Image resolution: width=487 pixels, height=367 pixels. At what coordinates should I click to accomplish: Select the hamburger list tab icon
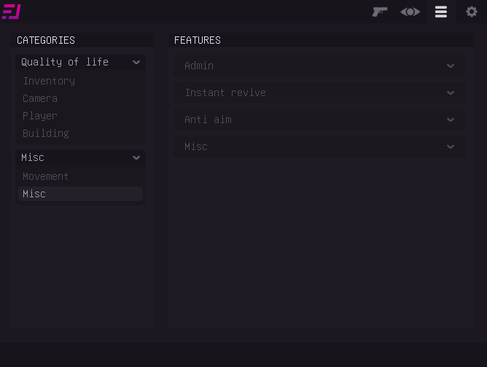tap(441, 12)
